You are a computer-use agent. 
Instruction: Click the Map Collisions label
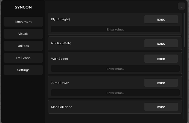point(62,107)
